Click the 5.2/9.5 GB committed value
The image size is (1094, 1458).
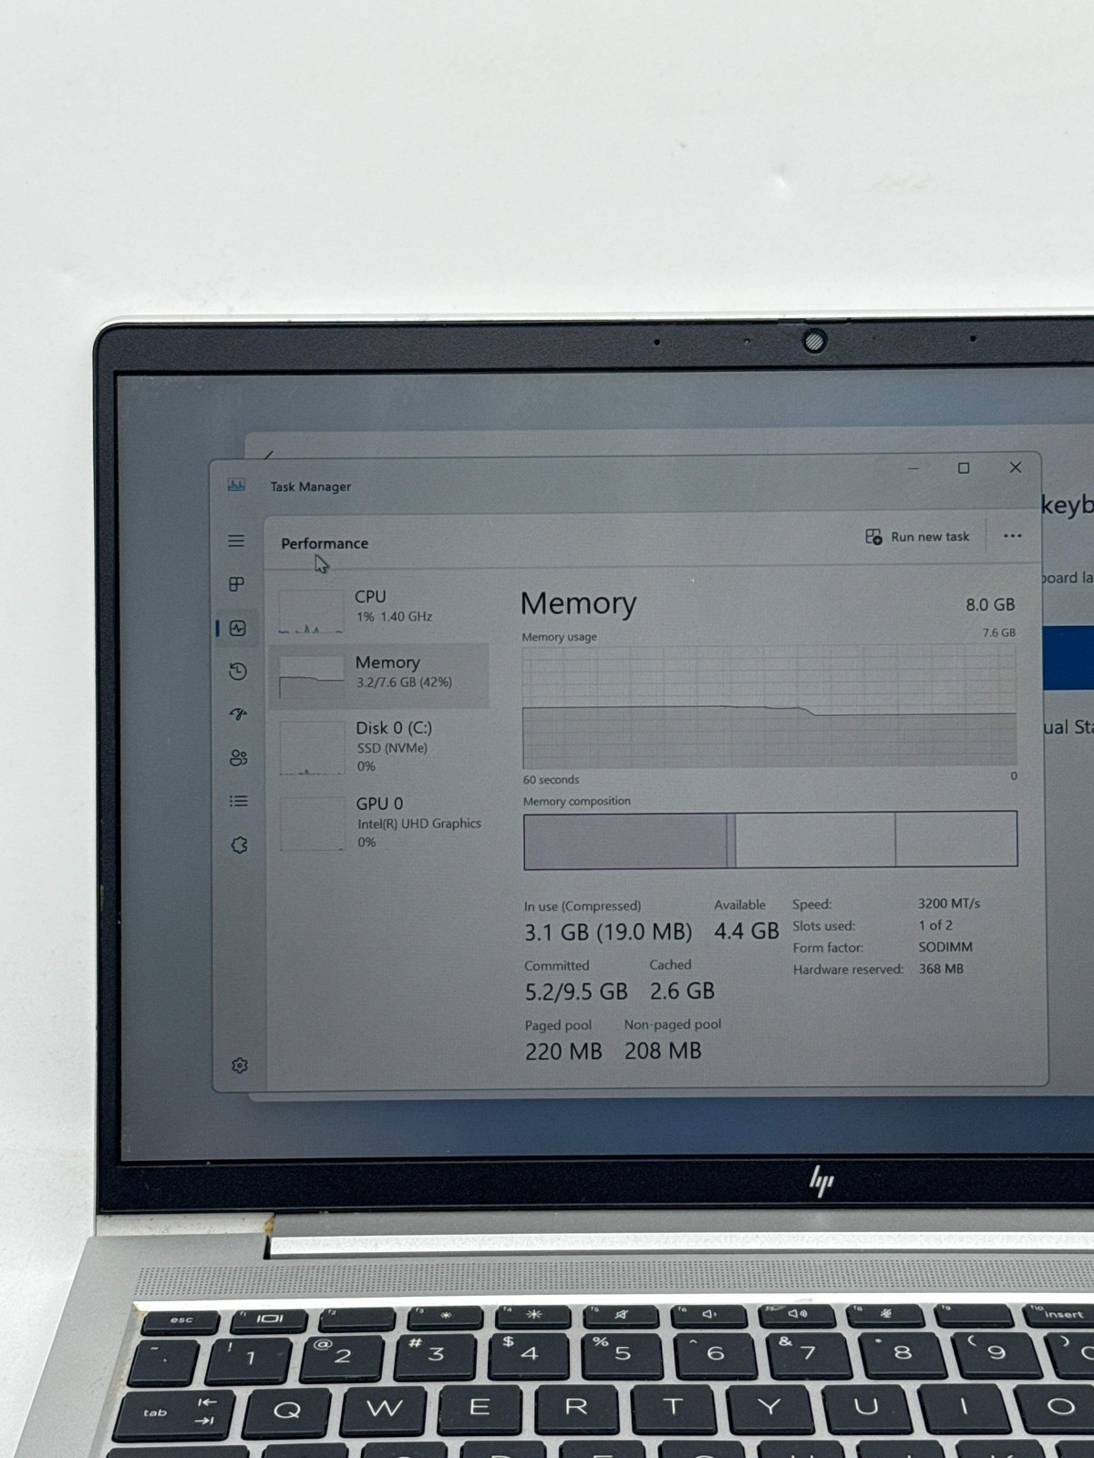click(576, 991)
